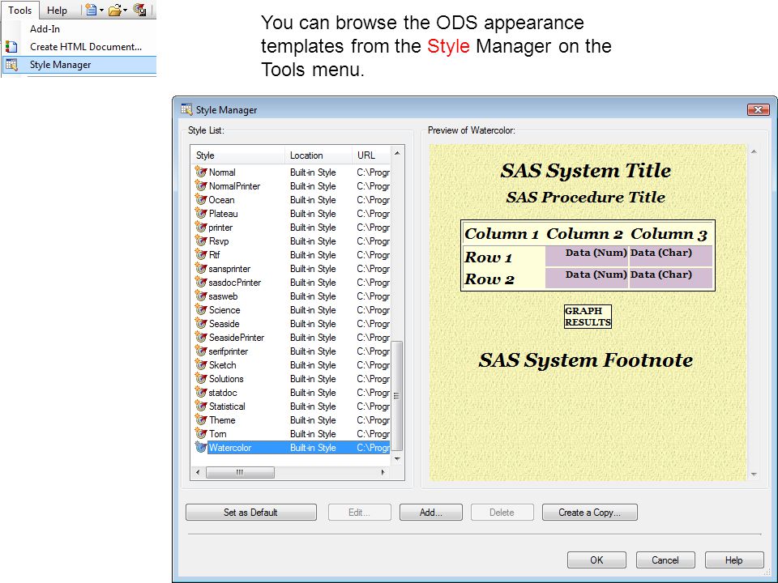Select the Science style icon
Viewport: 778px width, 583px height.
200,309
